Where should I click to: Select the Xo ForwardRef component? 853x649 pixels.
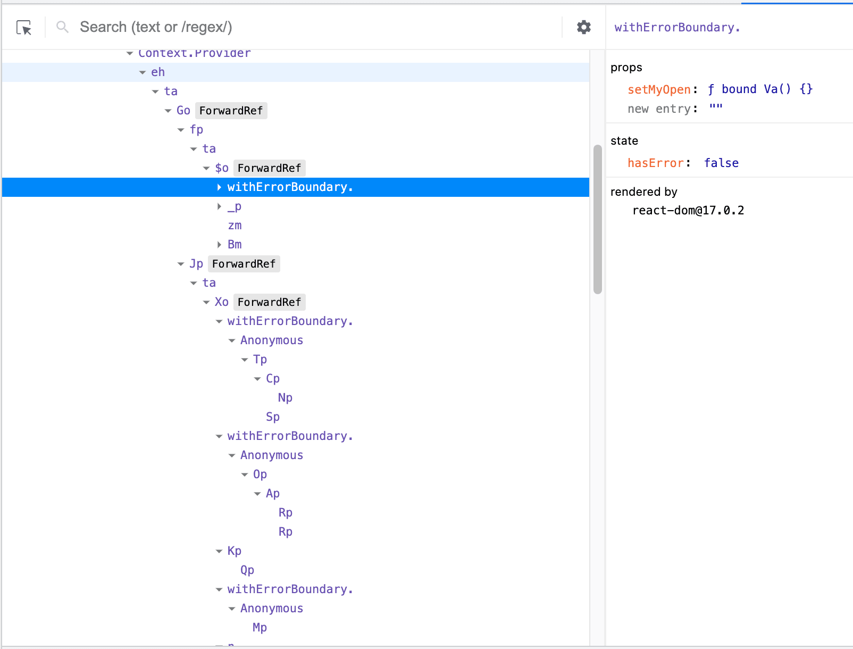tap(222, 302)
